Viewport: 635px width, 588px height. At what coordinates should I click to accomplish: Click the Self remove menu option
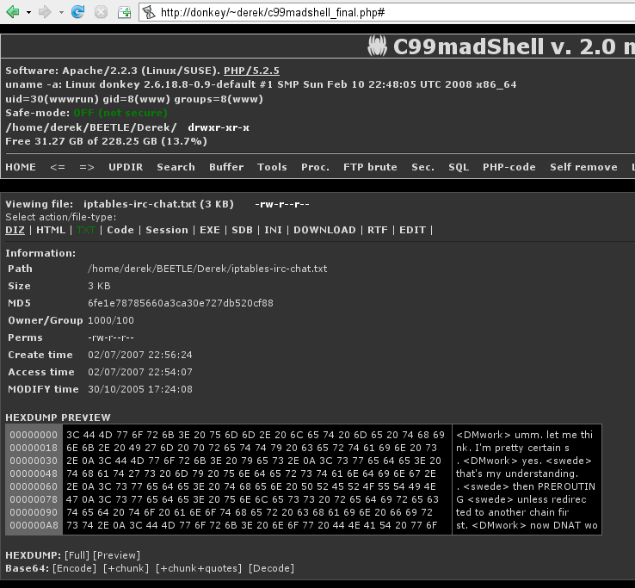[x=583, y=167]
